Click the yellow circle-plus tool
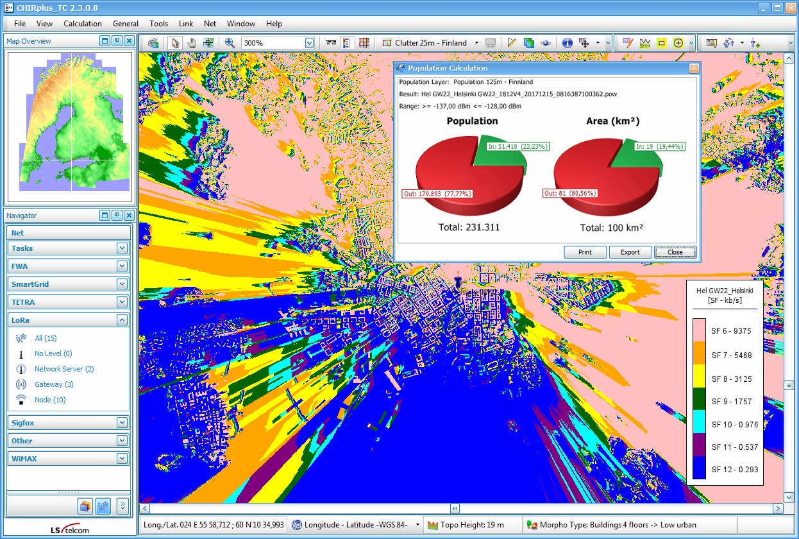The width and height of the screenshot is (799, 539). [x=678, y=42]
